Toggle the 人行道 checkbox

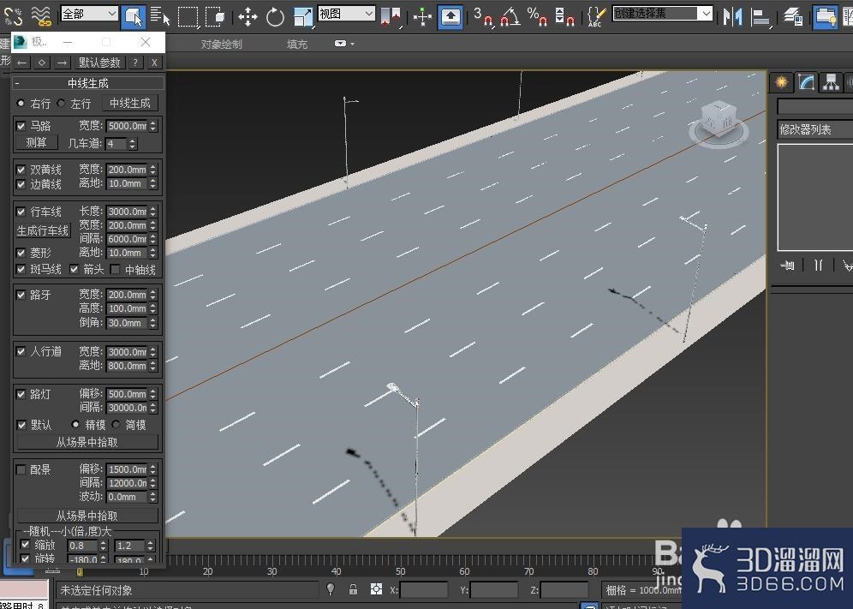[x=21, y=351]
